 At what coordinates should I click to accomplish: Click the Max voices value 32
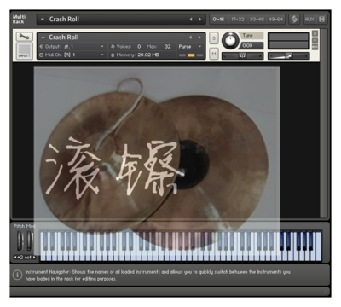(x=168, y=46)
